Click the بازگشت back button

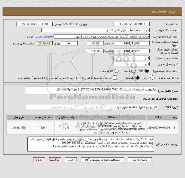point(55,160)
